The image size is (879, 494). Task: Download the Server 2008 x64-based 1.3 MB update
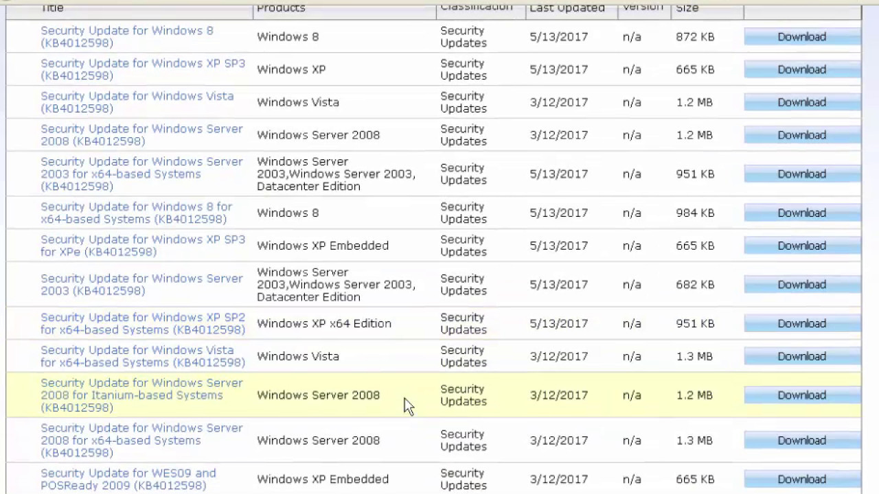click(x=802, y=440)
